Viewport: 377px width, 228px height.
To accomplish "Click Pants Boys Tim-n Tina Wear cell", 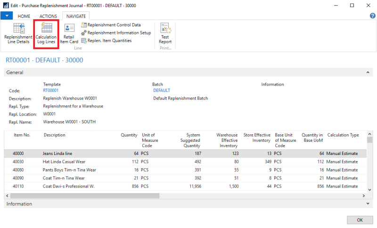I will click(69, 170).
